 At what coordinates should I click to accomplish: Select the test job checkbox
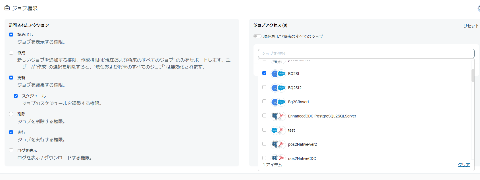click(x=264, y=130)
